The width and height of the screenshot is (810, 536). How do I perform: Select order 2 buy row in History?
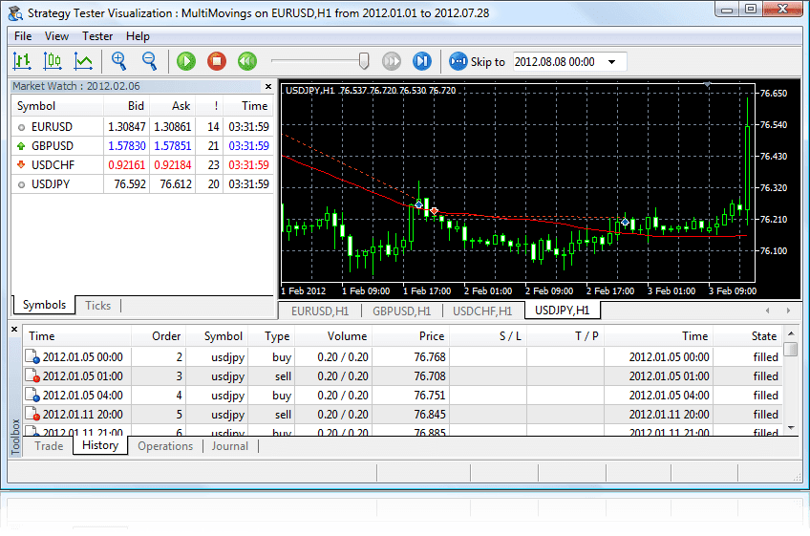403,357
